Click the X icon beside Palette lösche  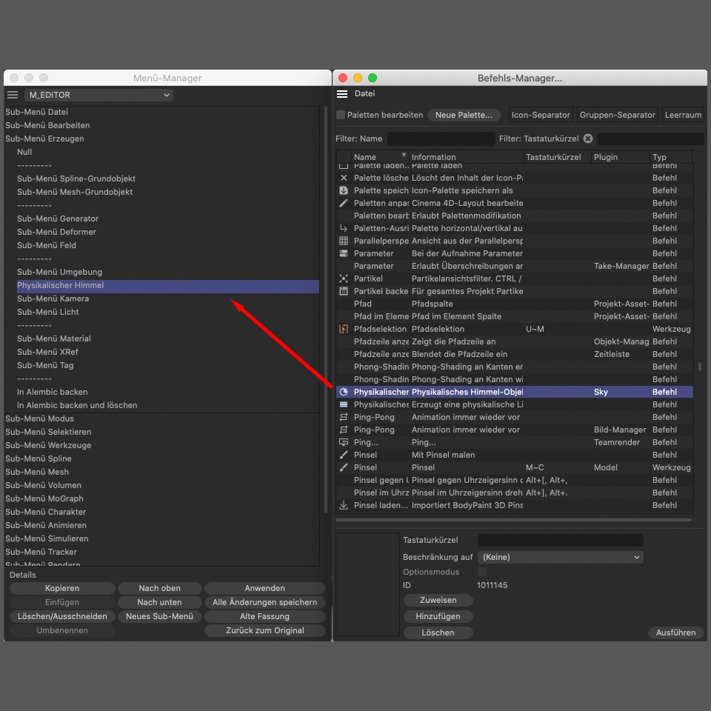tap(344, 178)
